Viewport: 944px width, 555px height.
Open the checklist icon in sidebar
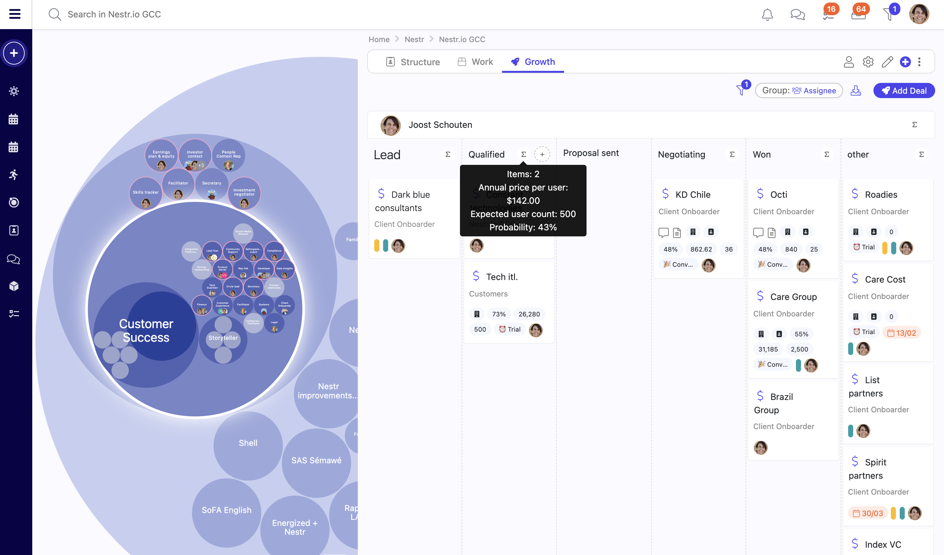pos(14,314)
